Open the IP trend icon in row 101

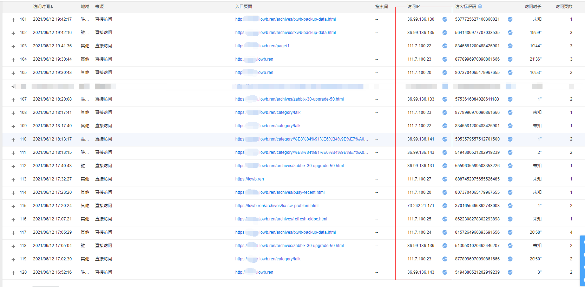(x=445, y=19)
